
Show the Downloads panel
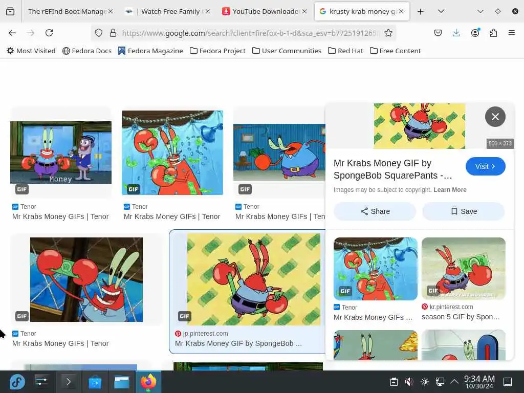pos(456,33)
